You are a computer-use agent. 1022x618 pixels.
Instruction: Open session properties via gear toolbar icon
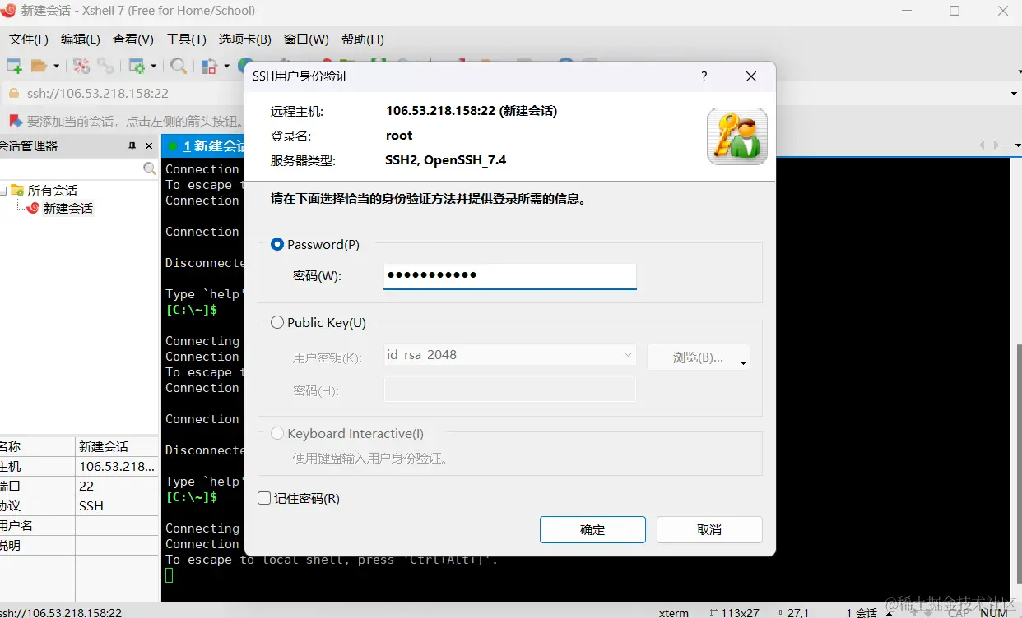click(x=137, y=66)
